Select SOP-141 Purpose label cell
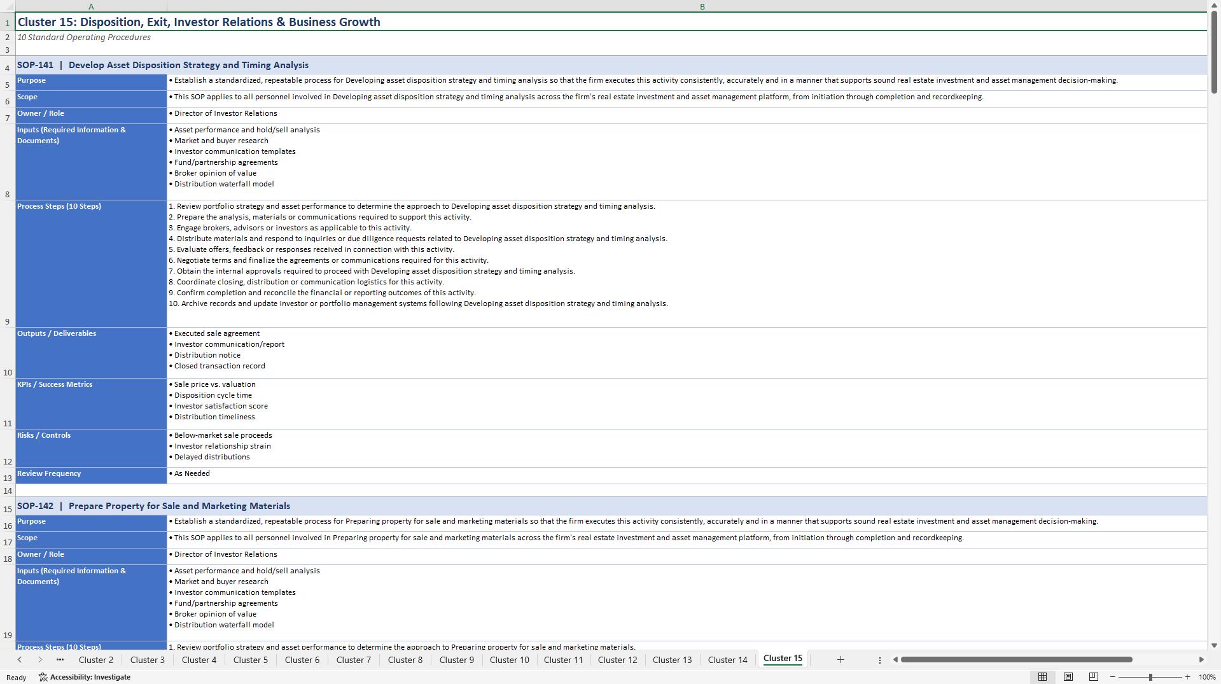Screen dimensions: 1221x684 pos(91,83)
